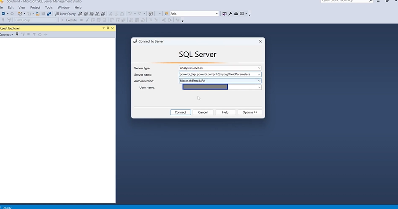Click the Refresh icon in Object Explorer
This screenshot has height=209, width=398.
[x=40, y=34]
